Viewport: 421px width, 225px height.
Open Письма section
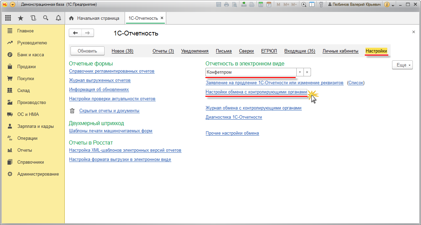224,51
